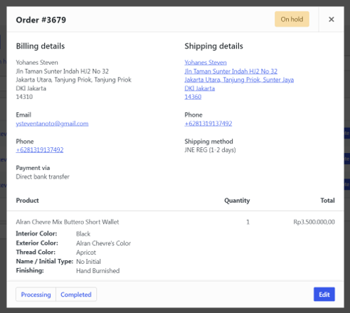Select the Order #3679 title
The width and height of the screenshot is (350, 313).
click(41, 20)
